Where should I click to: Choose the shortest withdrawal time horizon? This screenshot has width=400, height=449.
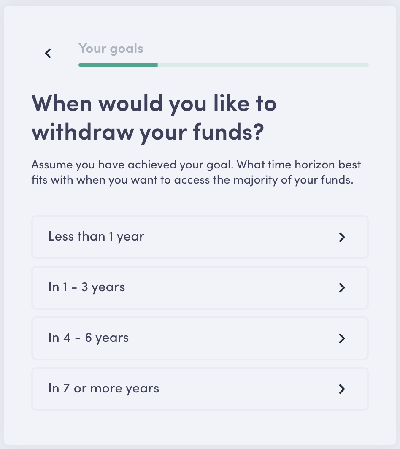click(199, 237)
